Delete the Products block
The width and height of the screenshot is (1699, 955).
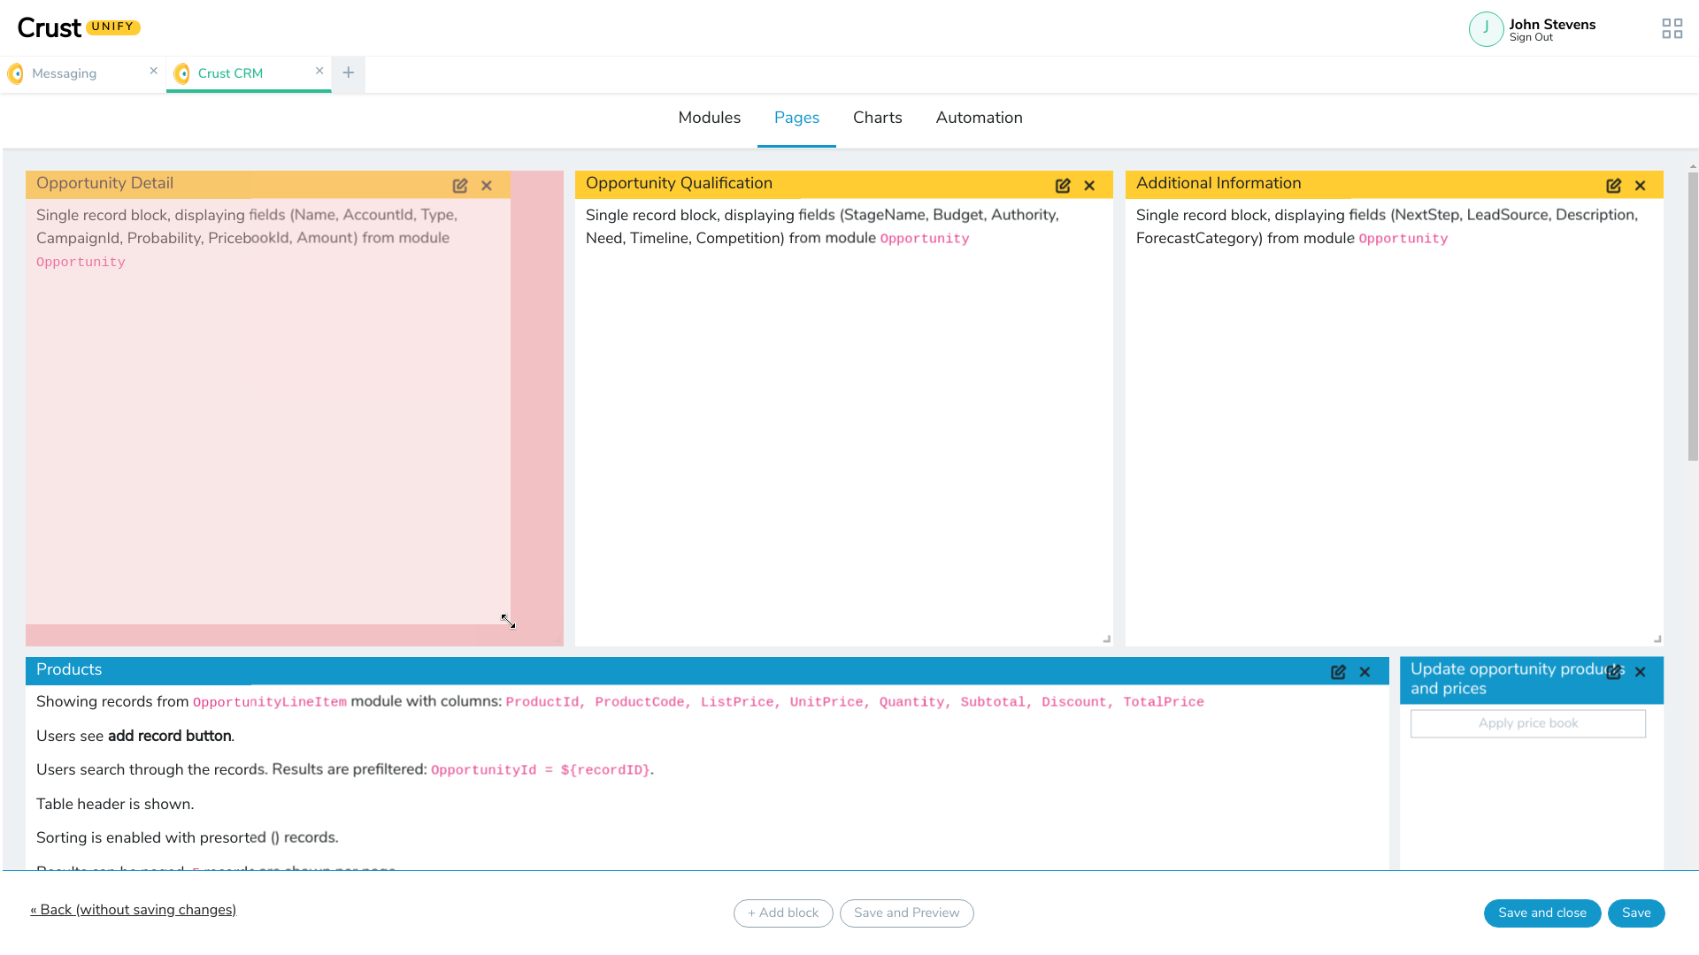(1365, 672)
